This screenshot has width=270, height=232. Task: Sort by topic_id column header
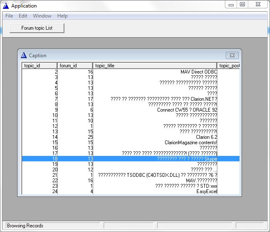point(39,66)
